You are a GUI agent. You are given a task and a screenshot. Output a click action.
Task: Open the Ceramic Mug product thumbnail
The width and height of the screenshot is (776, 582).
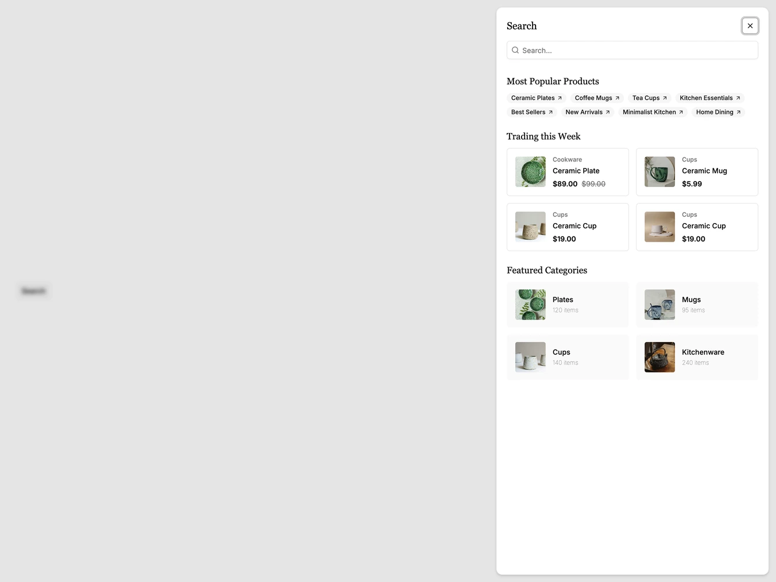[660, 172]
